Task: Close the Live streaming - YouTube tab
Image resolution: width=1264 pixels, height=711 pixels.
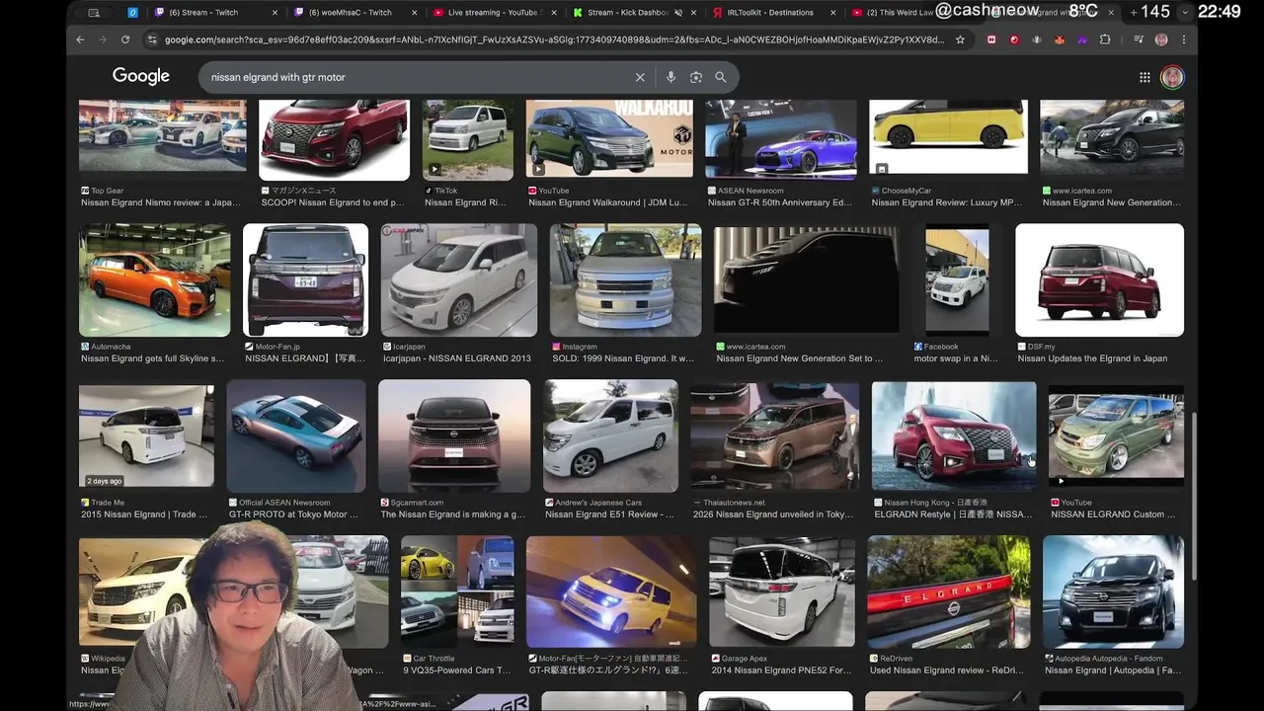Action: pyautogui.click(x=554, y=13)
